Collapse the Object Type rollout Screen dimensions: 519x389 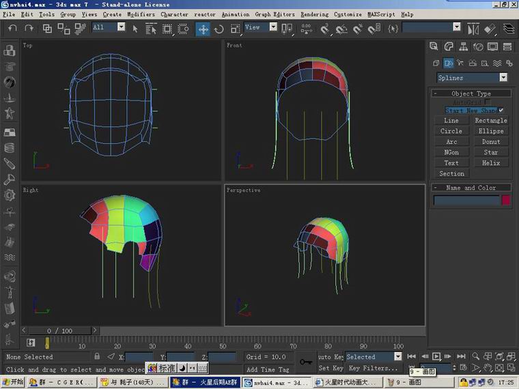pyautogui.click(x=471, y=93)
